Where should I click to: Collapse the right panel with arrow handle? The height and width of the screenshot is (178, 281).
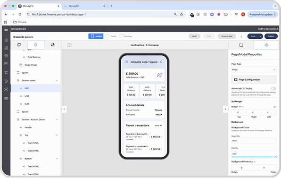(225, 109)
